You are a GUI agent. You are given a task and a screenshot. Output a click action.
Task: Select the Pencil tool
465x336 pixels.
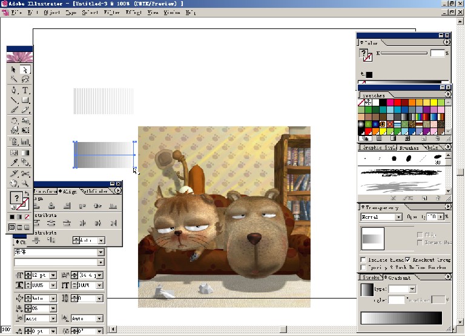(25, 110)
